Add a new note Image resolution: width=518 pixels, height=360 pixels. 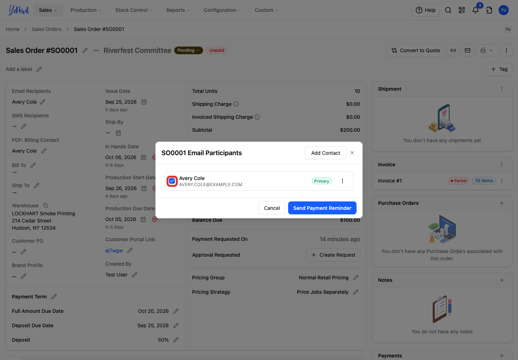click(x=502, y=280)
